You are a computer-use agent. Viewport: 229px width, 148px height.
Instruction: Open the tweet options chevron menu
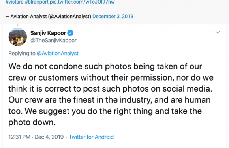pos(218,32)
